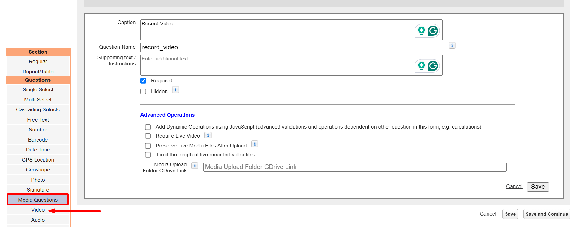
Task: Click the Caption text area
Action: coord(291,30)
